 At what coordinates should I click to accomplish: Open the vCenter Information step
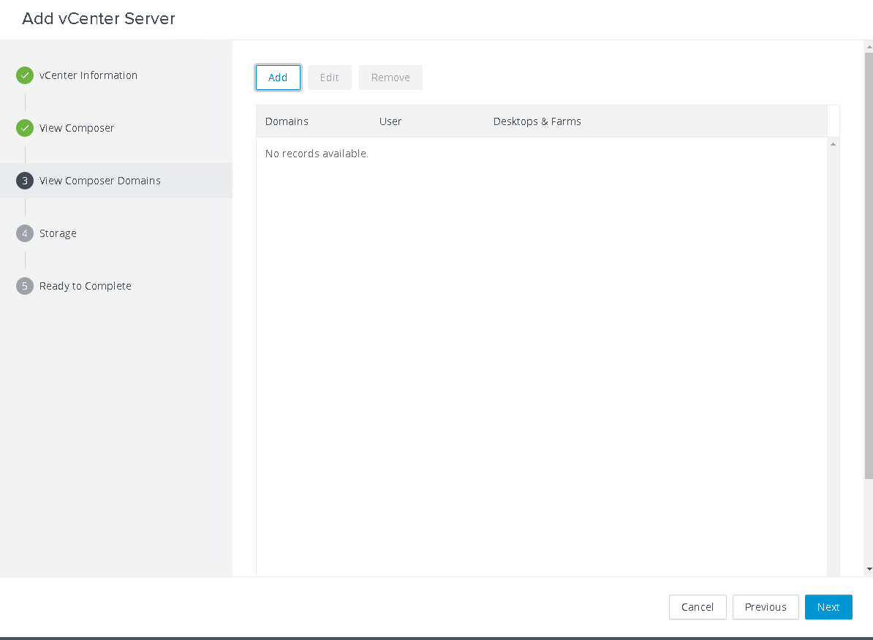click(88, 75)
